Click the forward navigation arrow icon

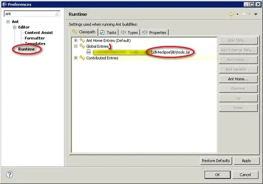point(244,14)
